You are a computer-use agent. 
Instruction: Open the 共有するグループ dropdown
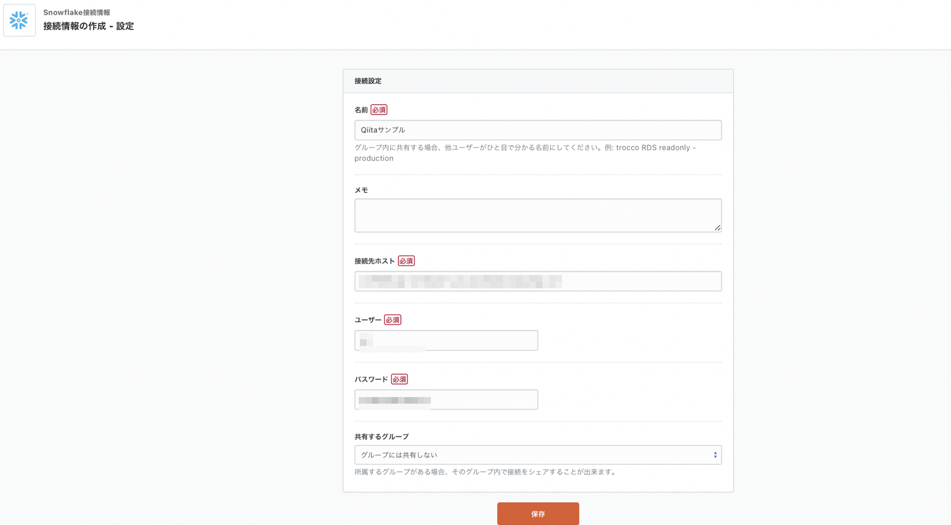click(x=538, y=455)
